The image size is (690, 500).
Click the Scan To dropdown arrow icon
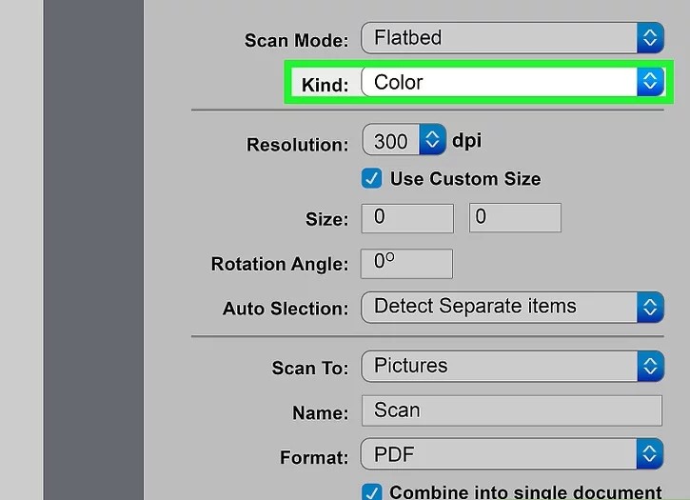coord(650,366)
